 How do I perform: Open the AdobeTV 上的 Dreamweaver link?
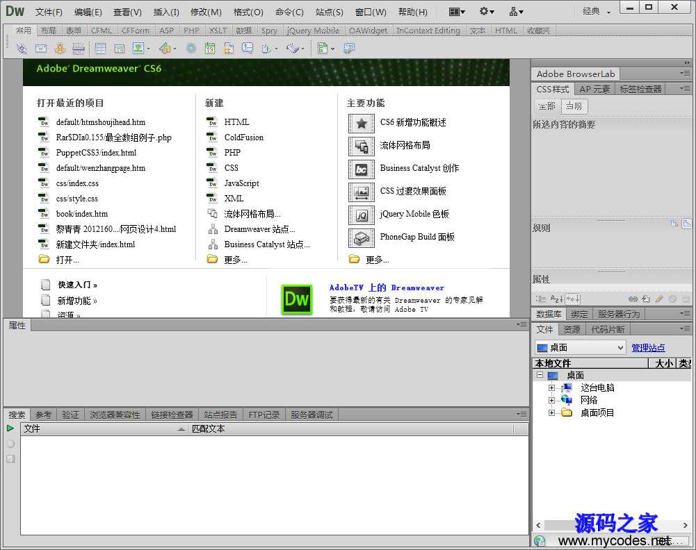[x=387, y=287]
